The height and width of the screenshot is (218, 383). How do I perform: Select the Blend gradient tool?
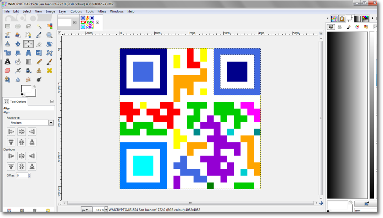pos(28,62)
